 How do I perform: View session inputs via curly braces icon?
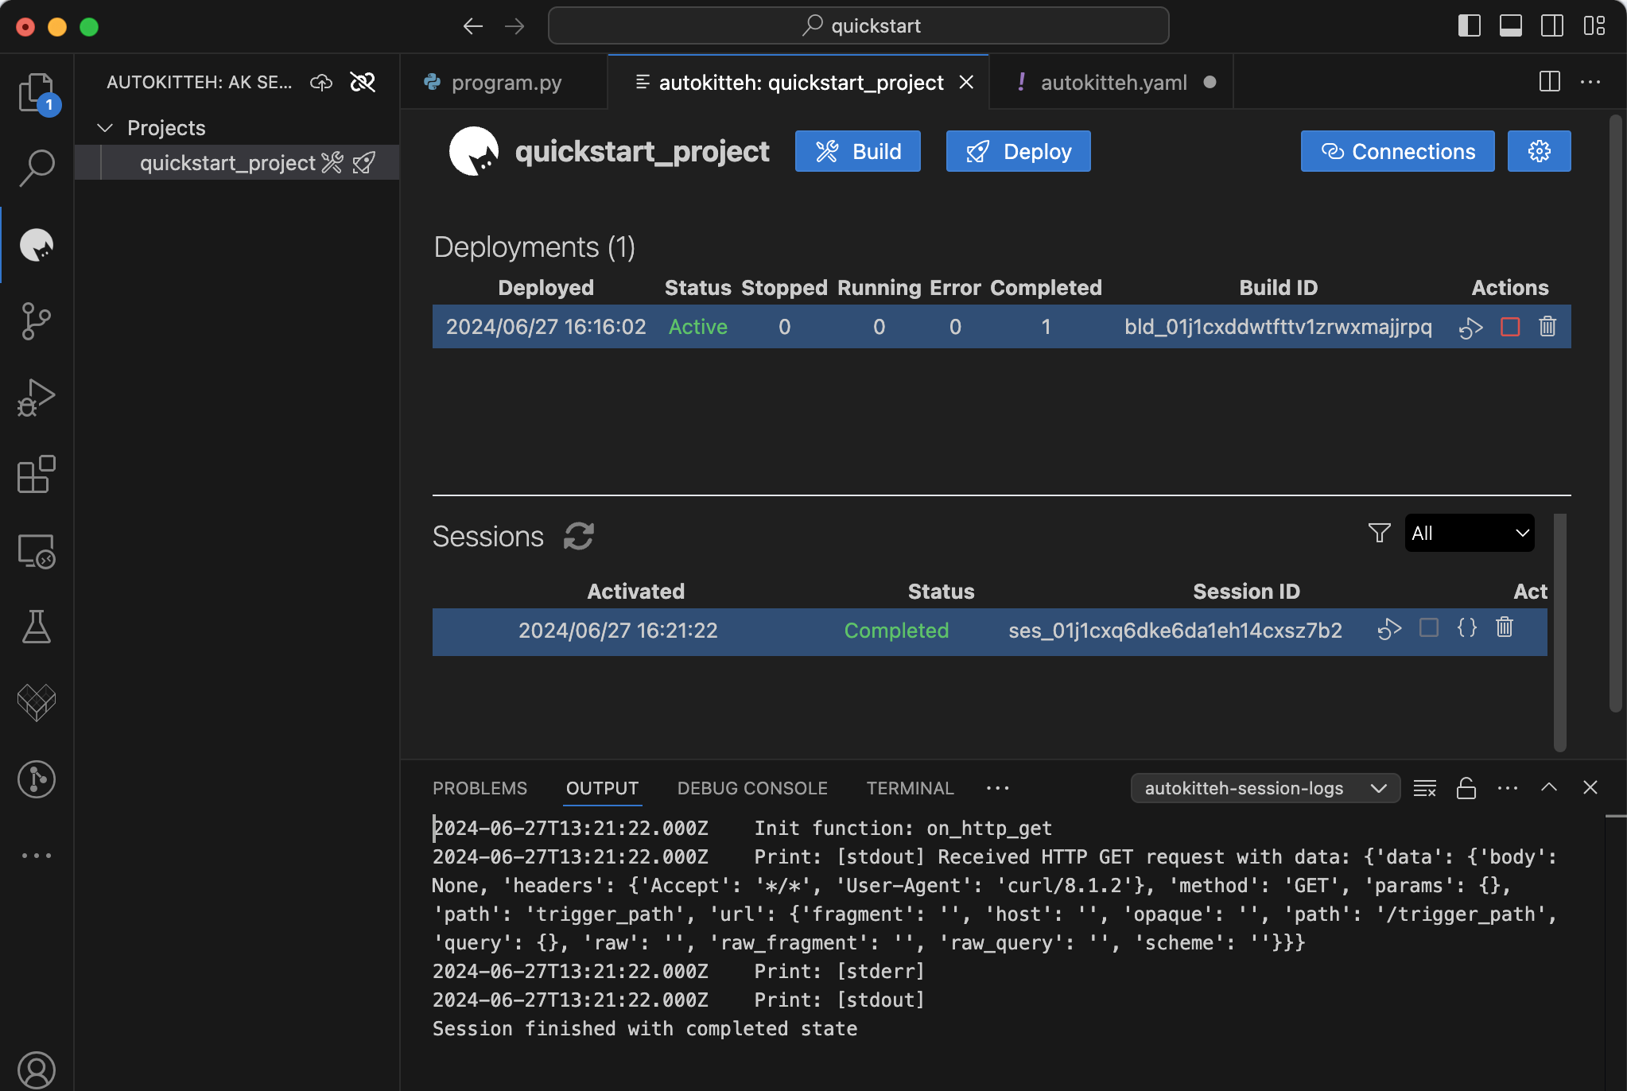pyautogui.click(x=1467, y=628)
